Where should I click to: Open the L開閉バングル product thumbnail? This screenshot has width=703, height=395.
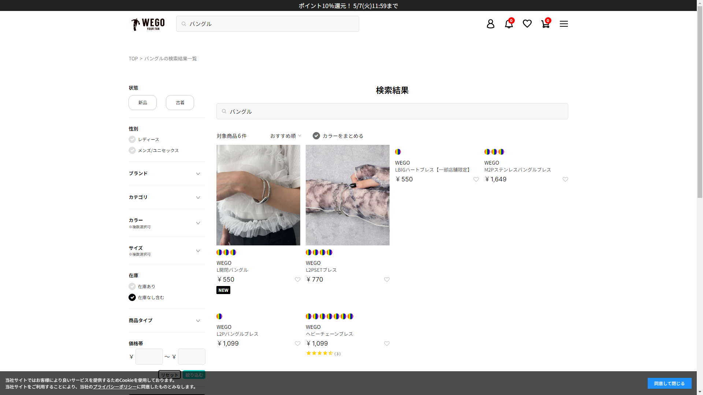pyautogui.click(x=258, y=195)
